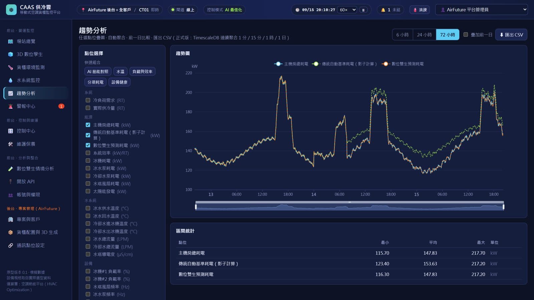The width and height of the screenshot is (534, 300).
Task: Uncheck 數位孿生預測耗電 (kW) checkbox
Action: pos(88,145)
